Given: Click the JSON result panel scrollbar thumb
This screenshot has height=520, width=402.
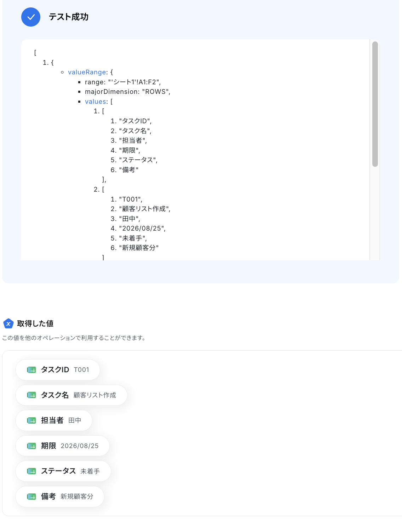Looking at the screenshot, I should coord(375,104).
